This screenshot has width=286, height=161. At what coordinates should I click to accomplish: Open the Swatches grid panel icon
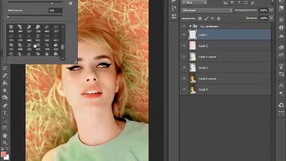[x=281, y=55]
